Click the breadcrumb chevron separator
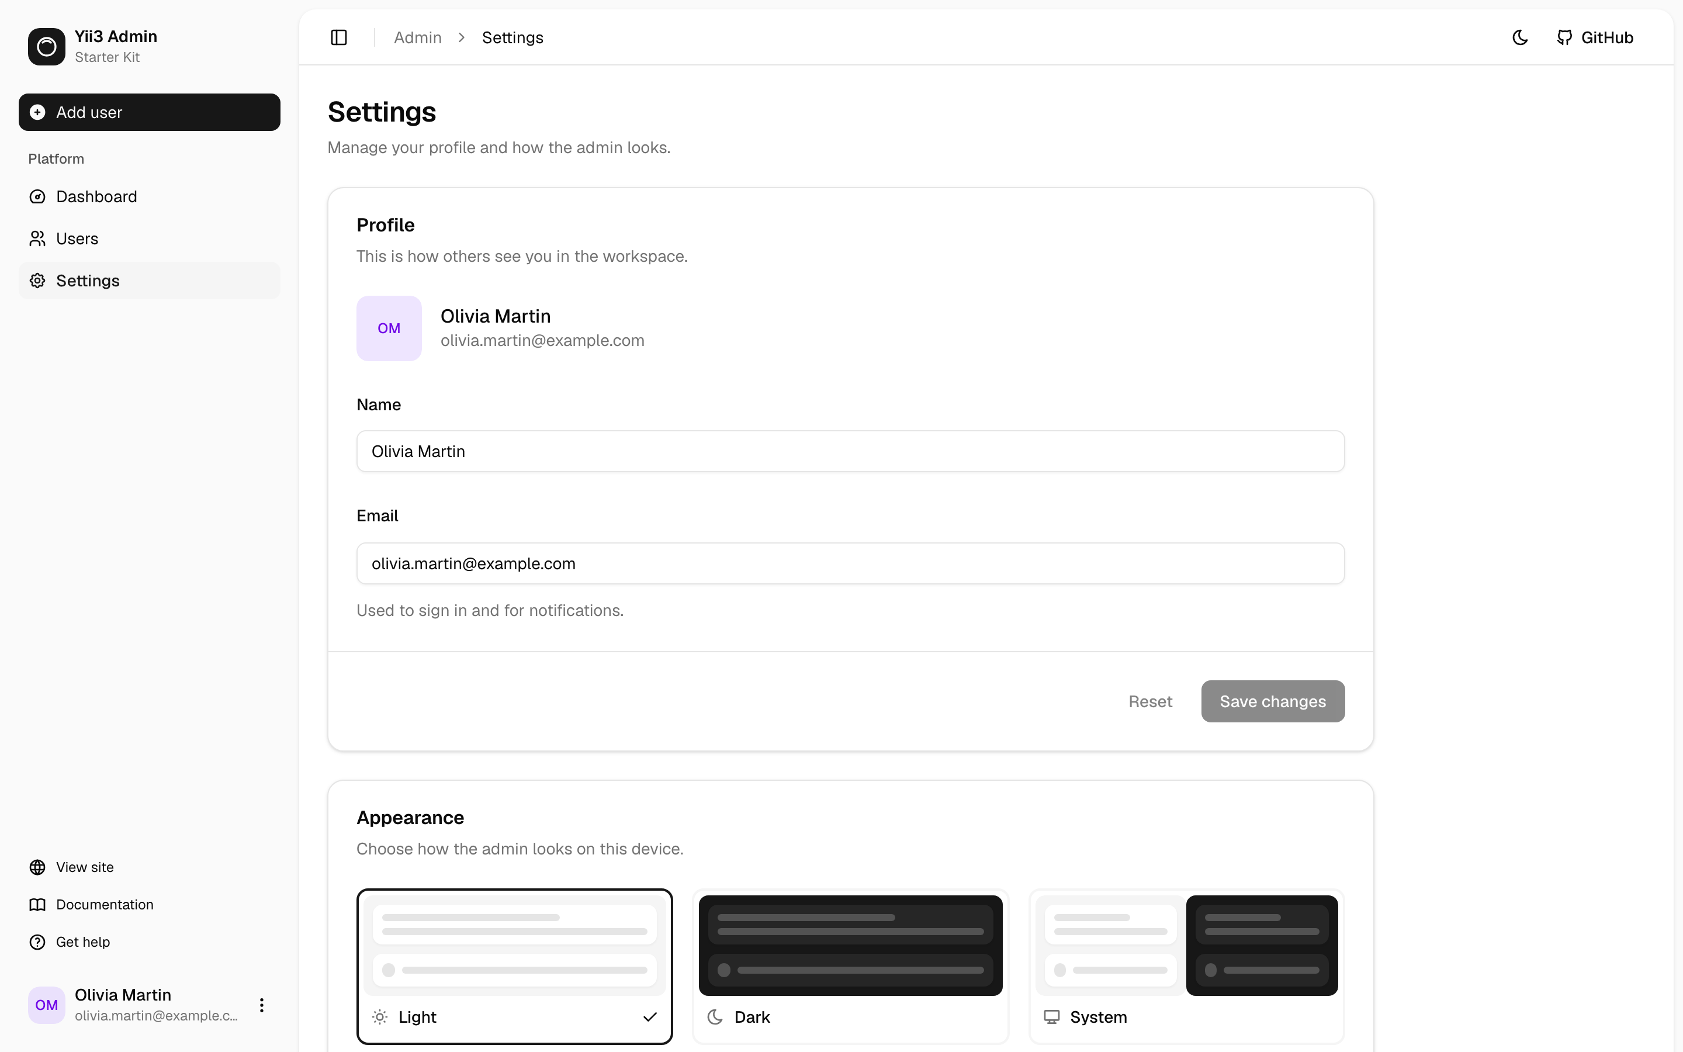The height and width of the screenshot is (1052, 1683). click(462, 37)
